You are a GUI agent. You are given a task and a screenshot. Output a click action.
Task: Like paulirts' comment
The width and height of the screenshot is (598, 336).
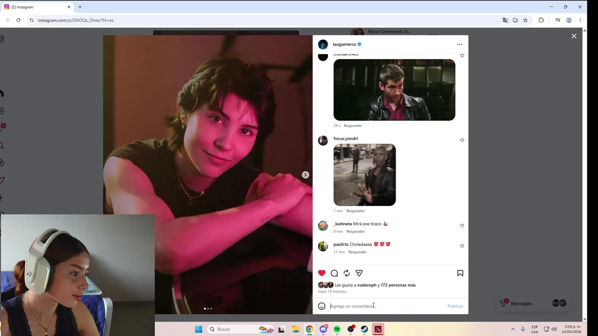462,246
